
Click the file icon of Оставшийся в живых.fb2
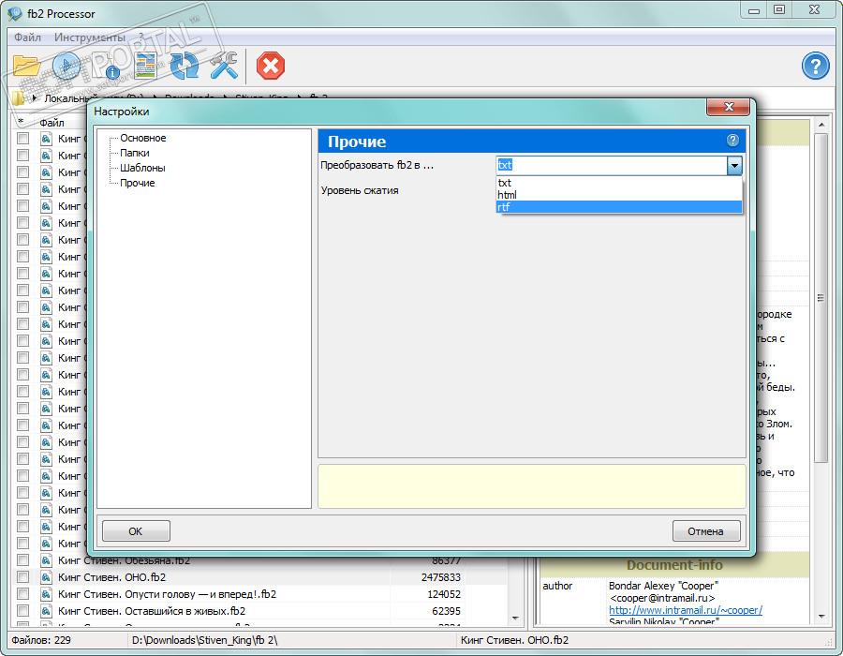click(46, 611)
